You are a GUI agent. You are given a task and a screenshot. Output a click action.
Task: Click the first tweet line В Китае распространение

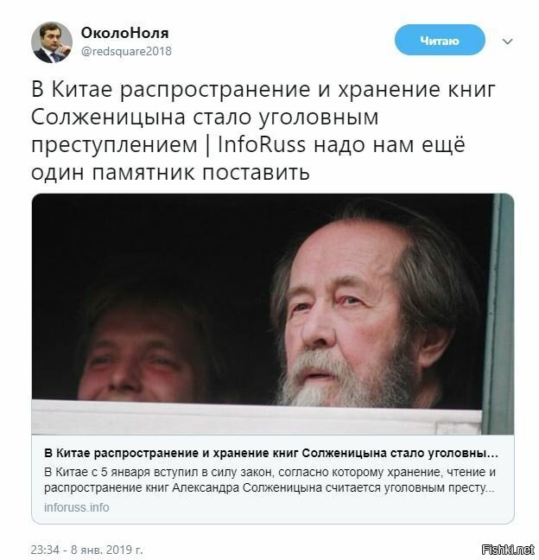(171, 89)
